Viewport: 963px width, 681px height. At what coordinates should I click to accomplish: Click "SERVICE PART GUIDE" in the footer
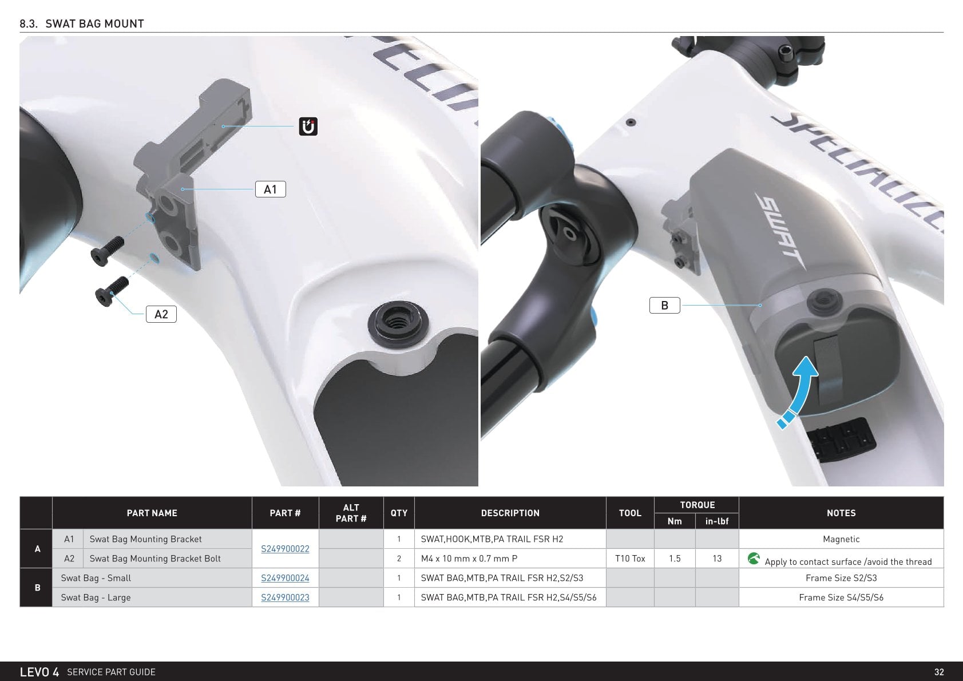pos(111,672)
